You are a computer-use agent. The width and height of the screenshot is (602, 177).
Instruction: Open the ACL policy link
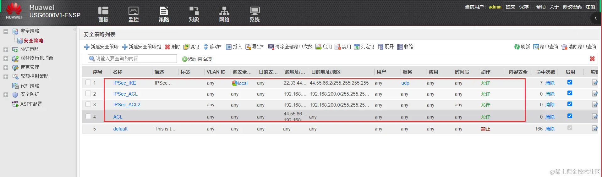point(118,117)
